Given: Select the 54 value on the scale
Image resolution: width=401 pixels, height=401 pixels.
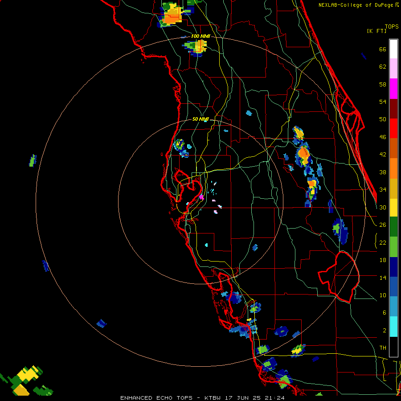Looking at the screenshot, I should click(x=383, y=102).
